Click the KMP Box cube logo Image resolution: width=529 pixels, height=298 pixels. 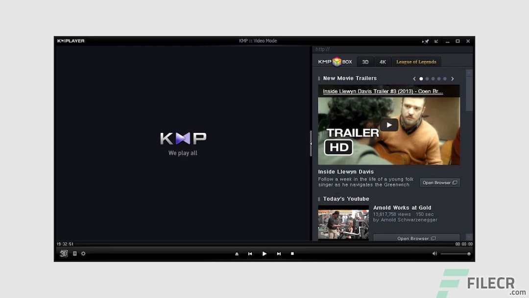[335, 61]
